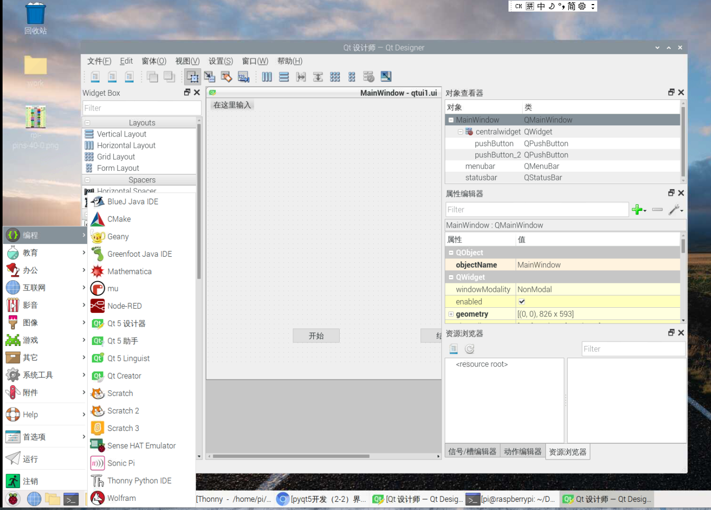Image resolution: width=711 pixels, height=510 pixels.
Task: Open the terminal icon in the taskbar
Action: (x=71, y=499)
